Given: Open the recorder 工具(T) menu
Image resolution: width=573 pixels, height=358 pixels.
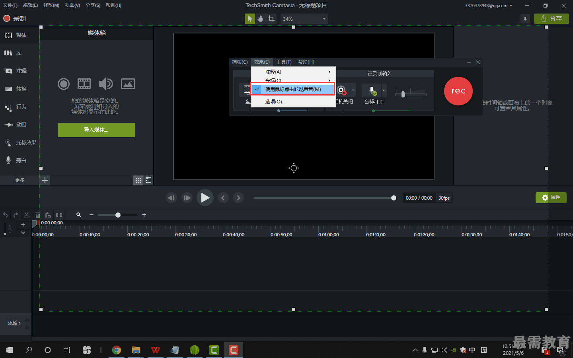Looking at the screenshot, I should coord(284,62).
